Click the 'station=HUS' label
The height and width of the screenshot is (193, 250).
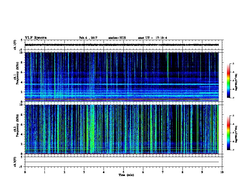tap(117, 38)
